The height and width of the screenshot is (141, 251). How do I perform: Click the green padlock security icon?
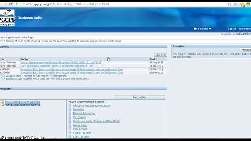[x=17, y=4]
